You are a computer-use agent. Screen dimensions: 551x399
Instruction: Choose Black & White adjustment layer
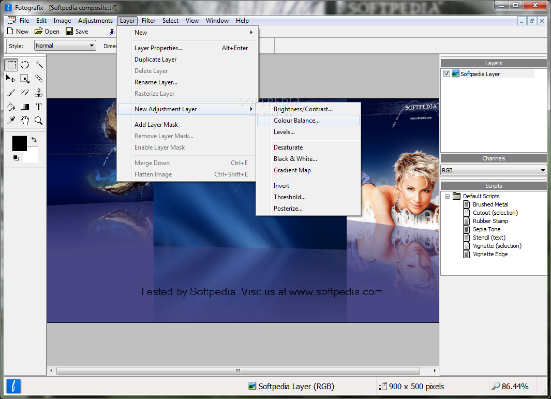308,159
